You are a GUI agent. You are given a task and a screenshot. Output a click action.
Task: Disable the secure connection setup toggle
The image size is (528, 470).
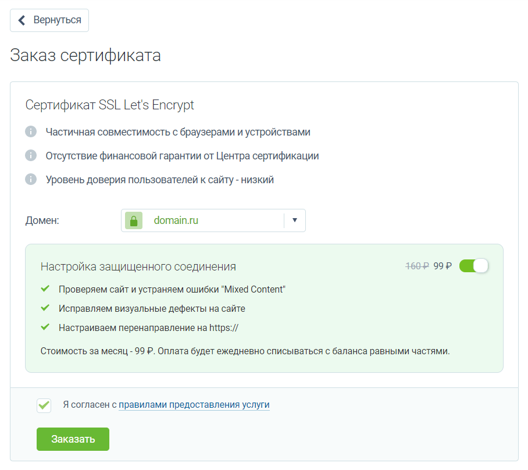pyautogui.click(x=473, y=266)
